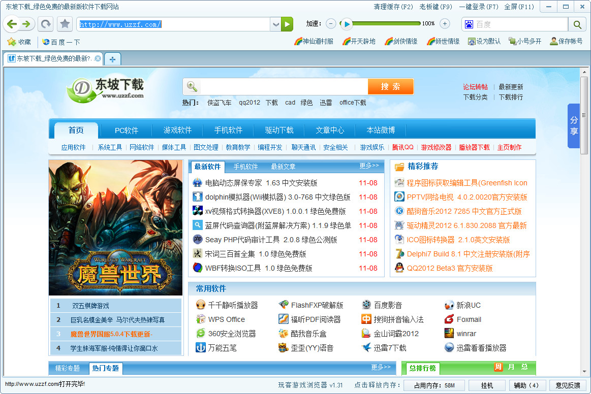Reload the page with the refresh icon
The image size is (591, 394).
click(x=46, y=24)
